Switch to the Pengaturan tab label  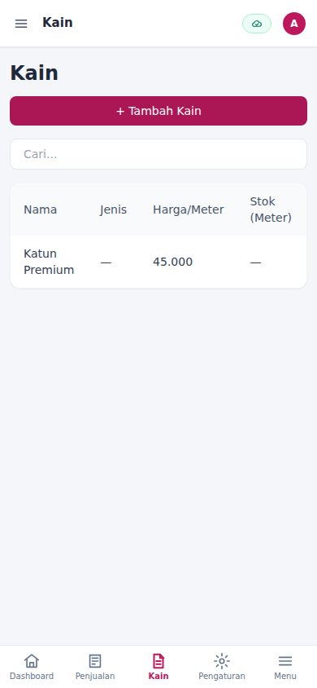[222, 676]
